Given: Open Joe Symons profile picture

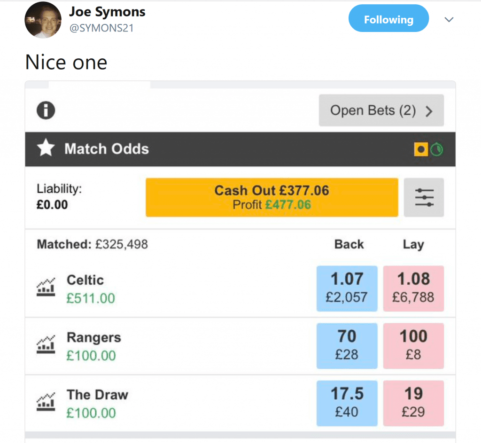Looking at the screenshot, I should [x=43, y=20].
